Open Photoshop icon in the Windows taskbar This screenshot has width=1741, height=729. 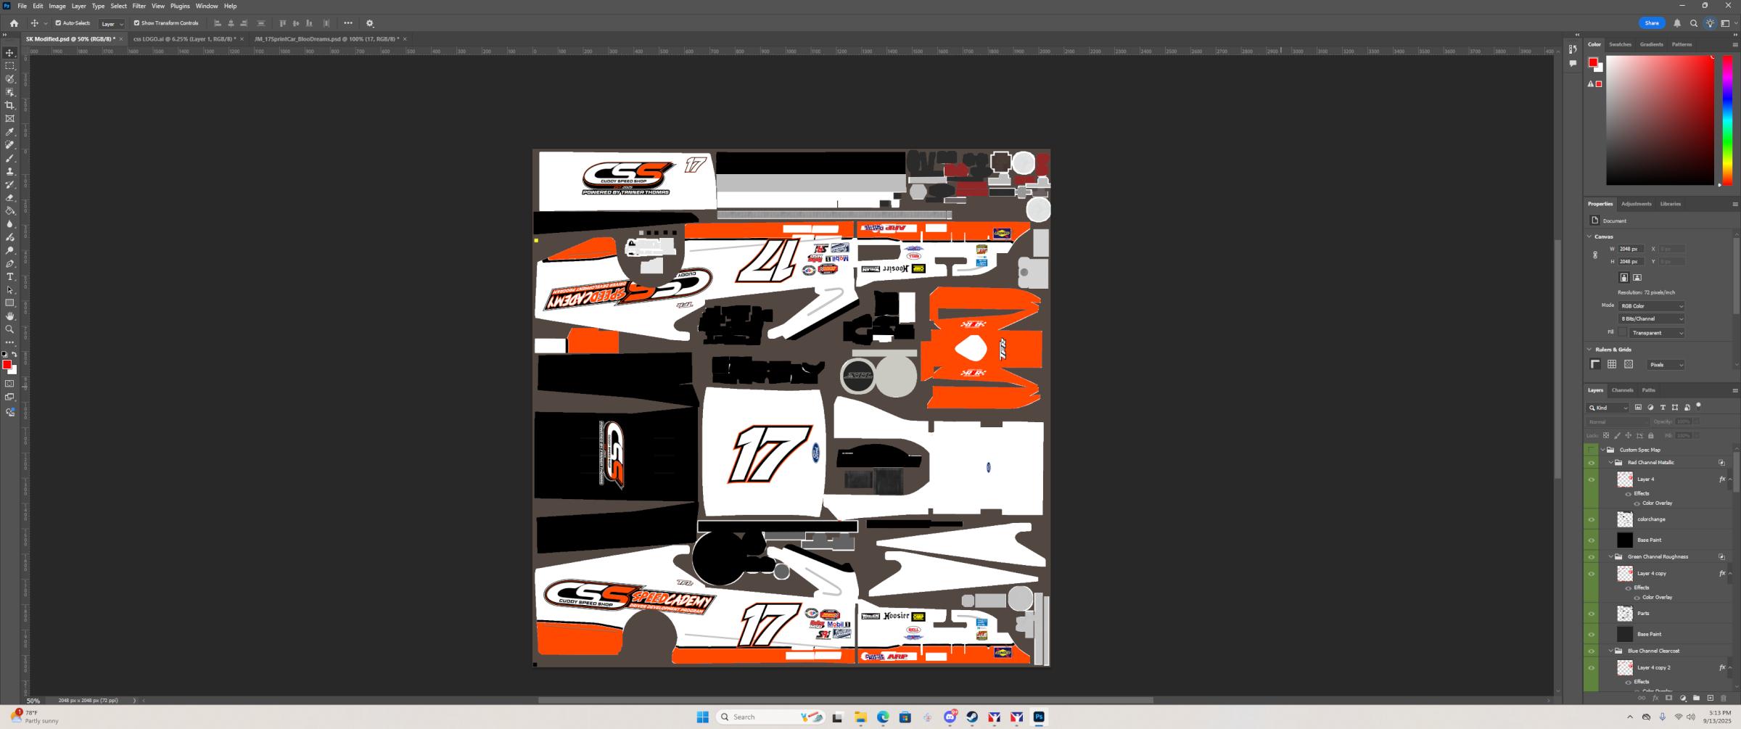pos(1039,717)
